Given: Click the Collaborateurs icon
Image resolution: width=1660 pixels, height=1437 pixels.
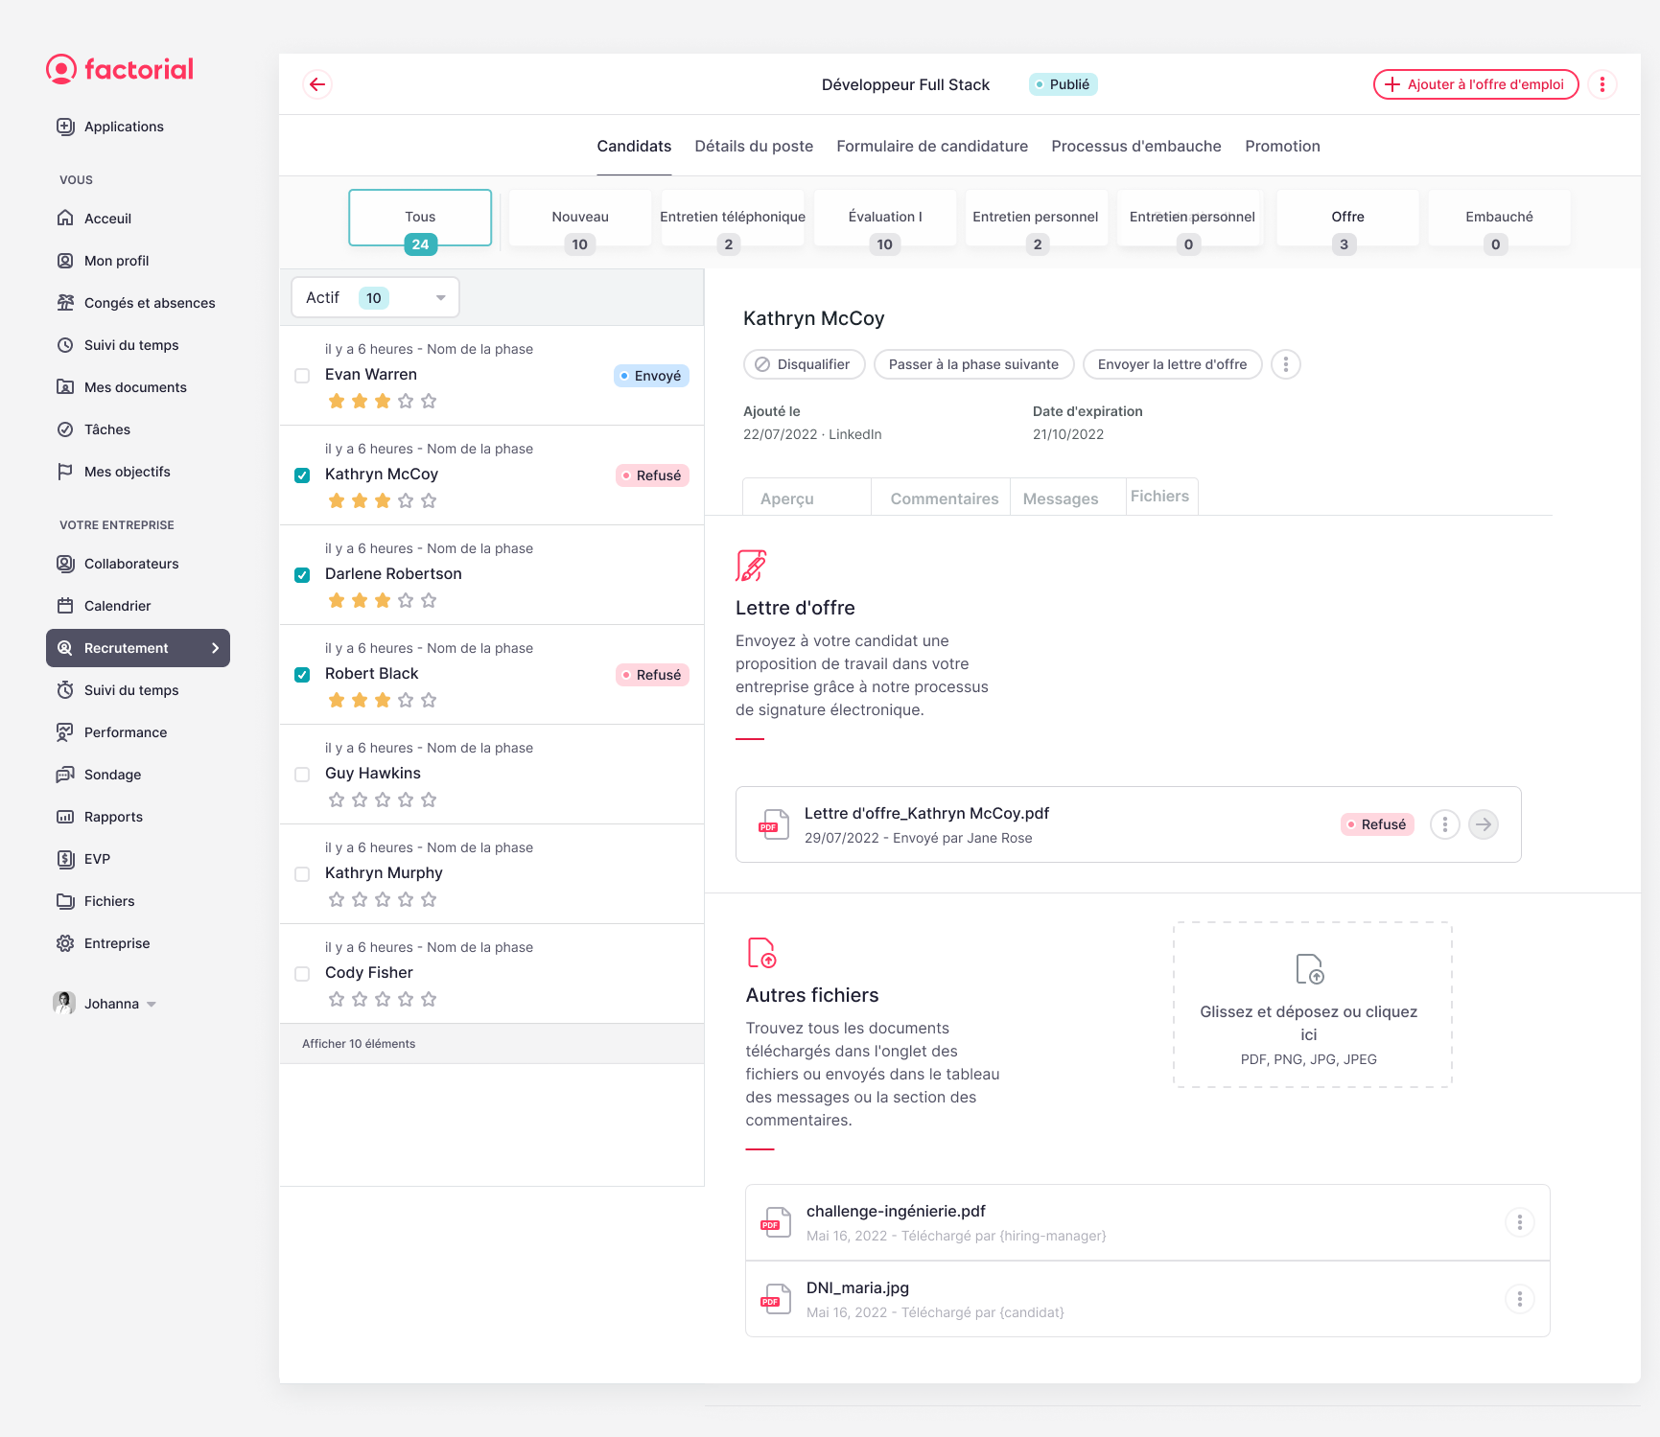Looking at the screenshot, I should pyautogui.click(x=65, y=564).
